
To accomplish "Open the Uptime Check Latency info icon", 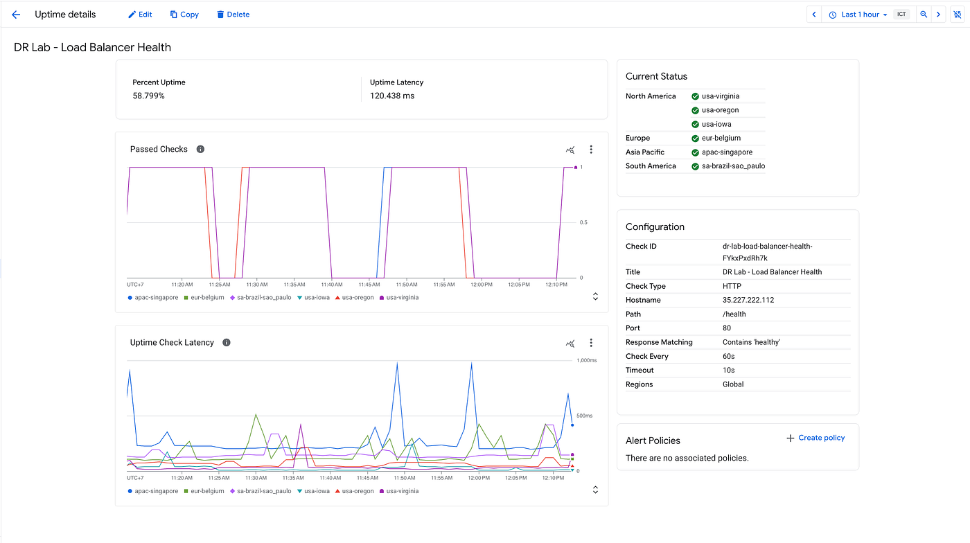I will pos(227,342).
